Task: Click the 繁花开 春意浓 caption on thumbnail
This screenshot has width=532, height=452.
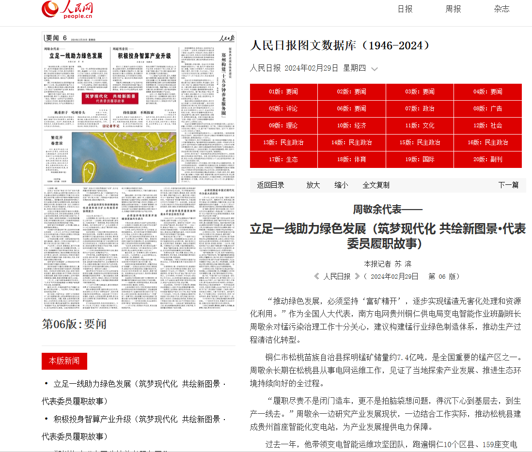Action: click(x=57, y=141)
